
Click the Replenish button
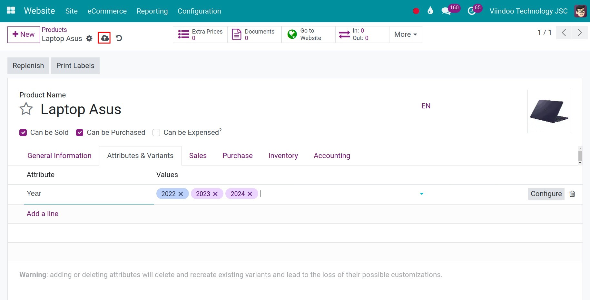pyautogui.click(x=28, y=66)
